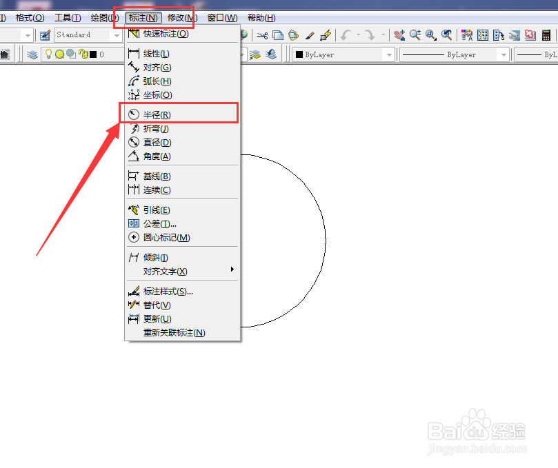Open the DesignCenter icon
558x468 pixels.
[x=483, y=35]
